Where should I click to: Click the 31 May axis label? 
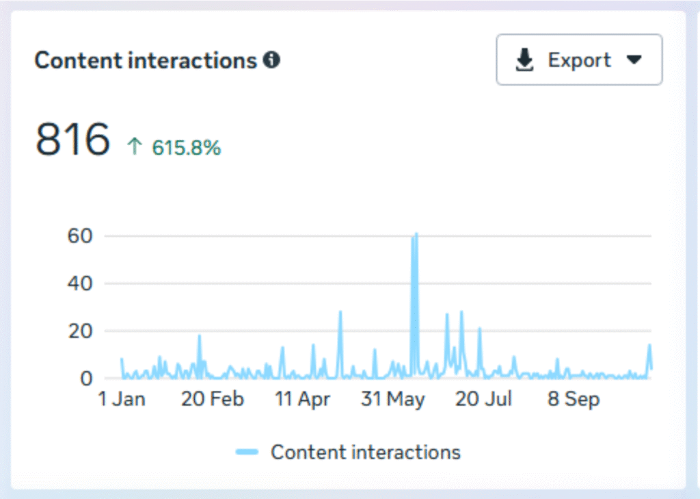tap(393, 399)
